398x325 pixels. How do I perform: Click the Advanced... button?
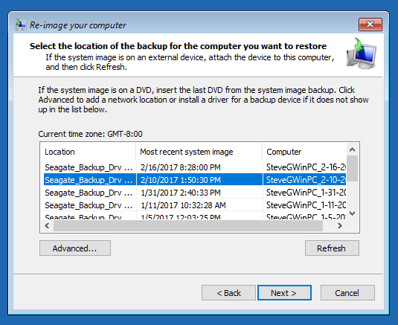click(75, 248)
